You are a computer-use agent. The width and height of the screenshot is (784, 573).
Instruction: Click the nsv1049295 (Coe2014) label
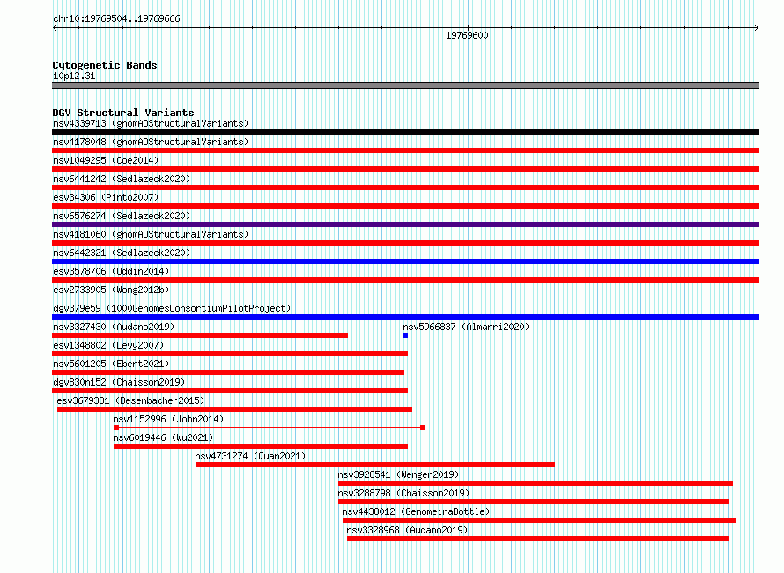[106, 160]
